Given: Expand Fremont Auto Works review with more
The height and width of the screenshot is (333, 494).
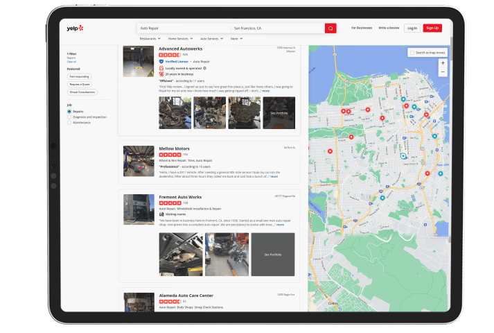Looking at the screenshot, I should click(x=280, y=225).
